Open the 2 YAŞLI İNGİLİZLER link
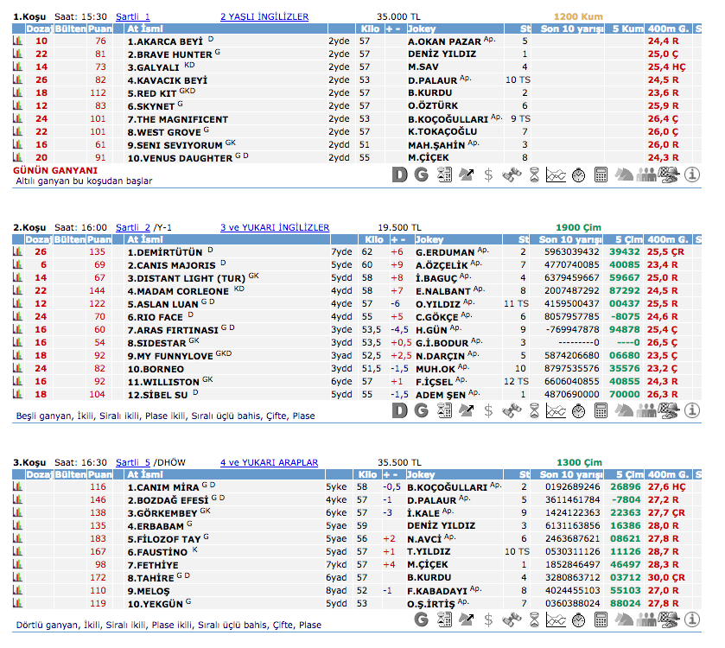The image size is (725, 648). click(x=264, y=16)
